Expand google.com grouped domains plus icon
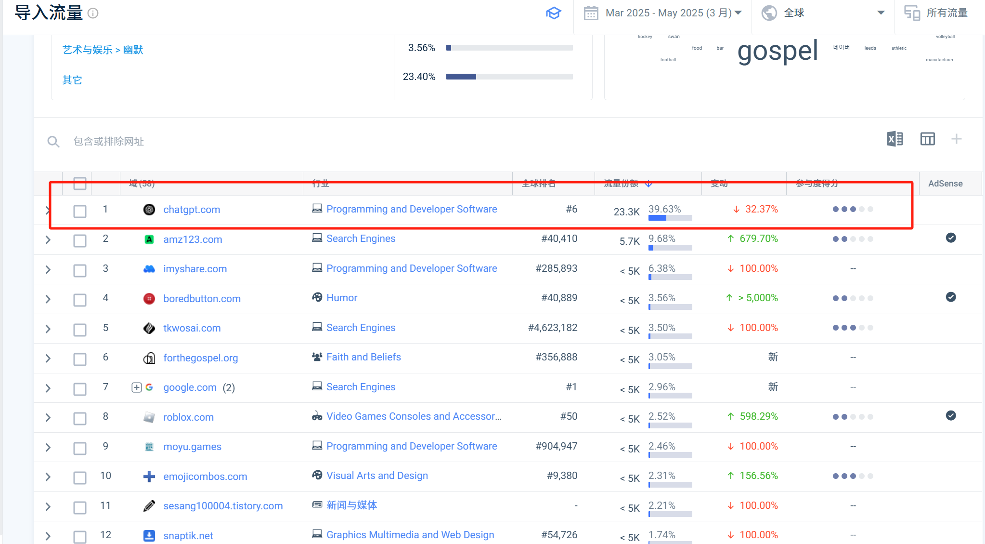Screen dimensions: 985x544 point(136,387)
